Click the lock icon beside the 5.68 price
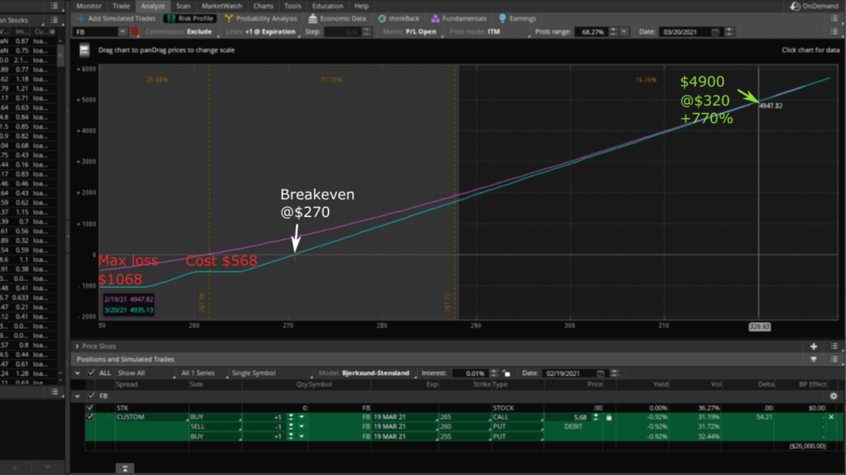This screenshot has width=846, height=475. (609, 416)
